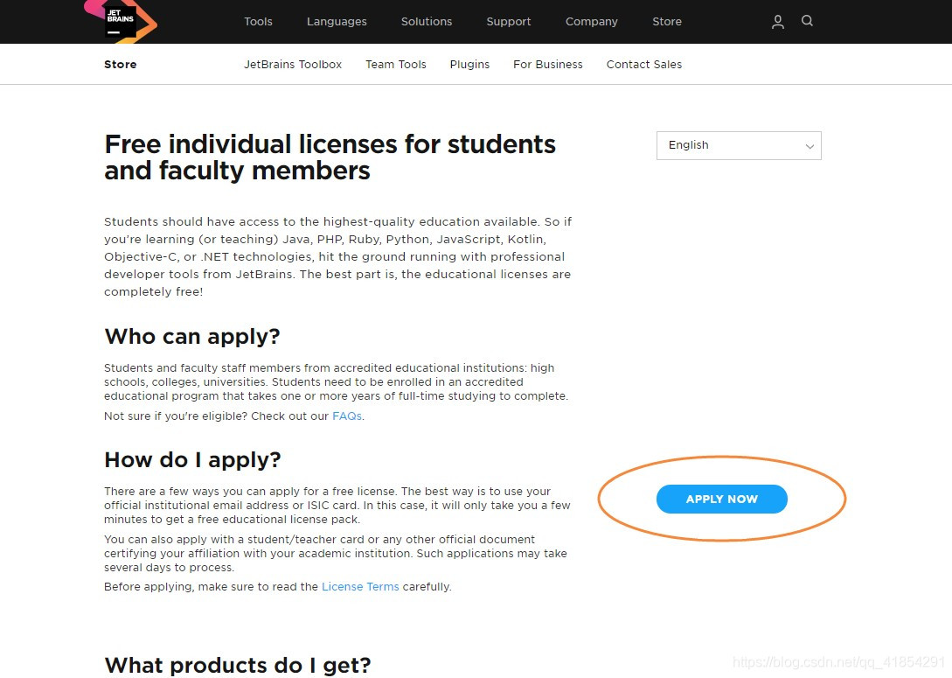Click the 'Free individual licenses' page title

tap(330, 157)
